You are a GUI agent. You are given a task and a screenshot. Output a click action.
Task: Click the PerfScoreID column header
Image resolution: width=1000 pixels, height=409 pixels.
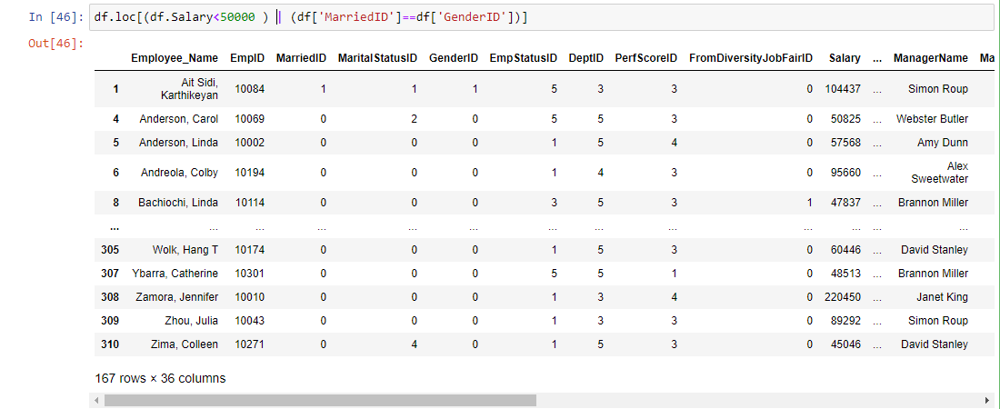[646, 58]
